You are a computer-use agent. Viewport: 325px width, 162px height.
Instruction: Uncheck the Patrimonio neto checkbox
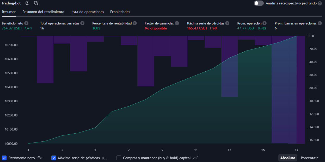(x=4, y=158)
